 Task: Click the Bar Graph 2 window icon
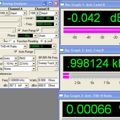coord(62,50)
